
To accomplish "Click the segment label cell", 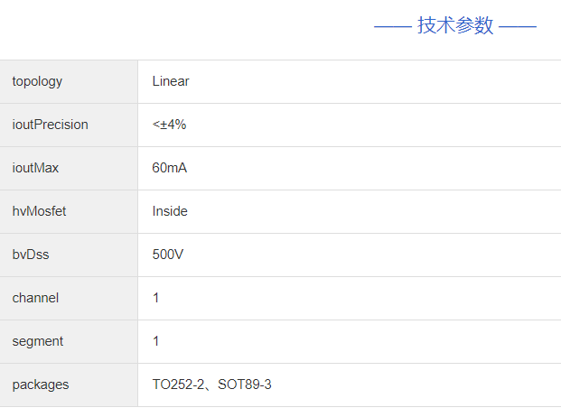I will pyautogui.click(x=38, y=341).
